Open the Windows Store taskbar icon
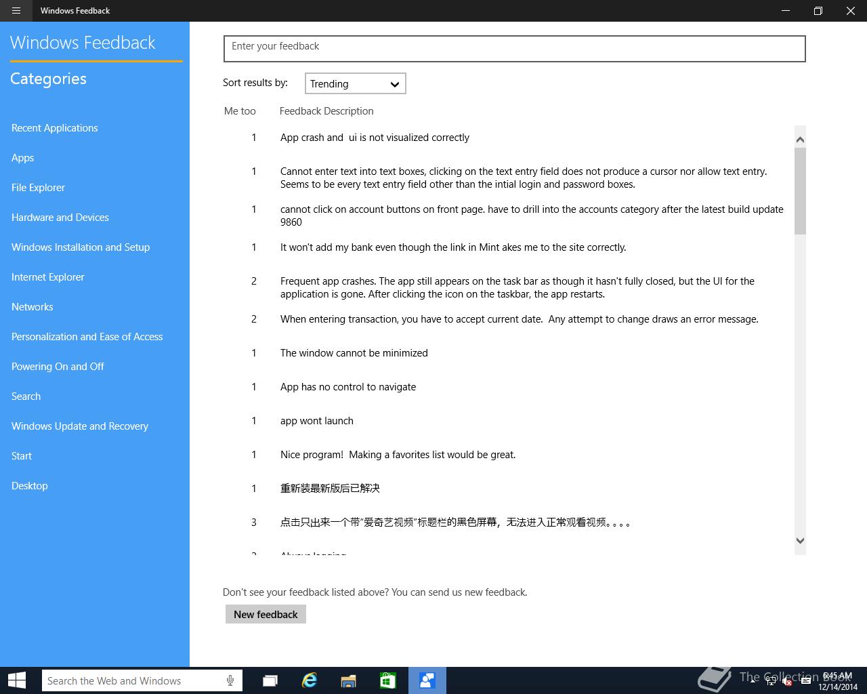 point(388,680)
